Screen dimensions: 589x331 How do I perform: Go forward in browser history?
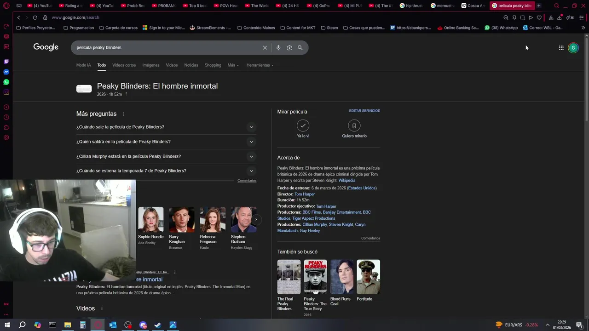pos(26,17)
